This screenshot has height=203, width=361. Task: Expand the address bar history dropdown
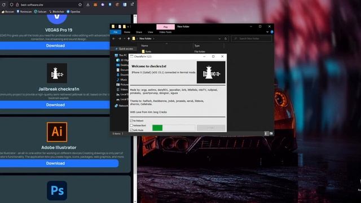(219, 39)
